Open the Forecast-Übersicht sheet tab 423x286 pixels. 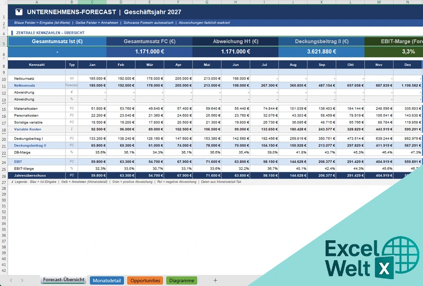64,280
